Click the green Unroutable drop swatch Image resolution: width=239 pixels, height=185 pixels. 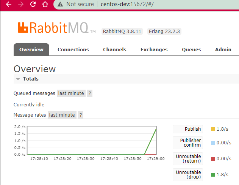pyautogui.click(x=213, y=175)
